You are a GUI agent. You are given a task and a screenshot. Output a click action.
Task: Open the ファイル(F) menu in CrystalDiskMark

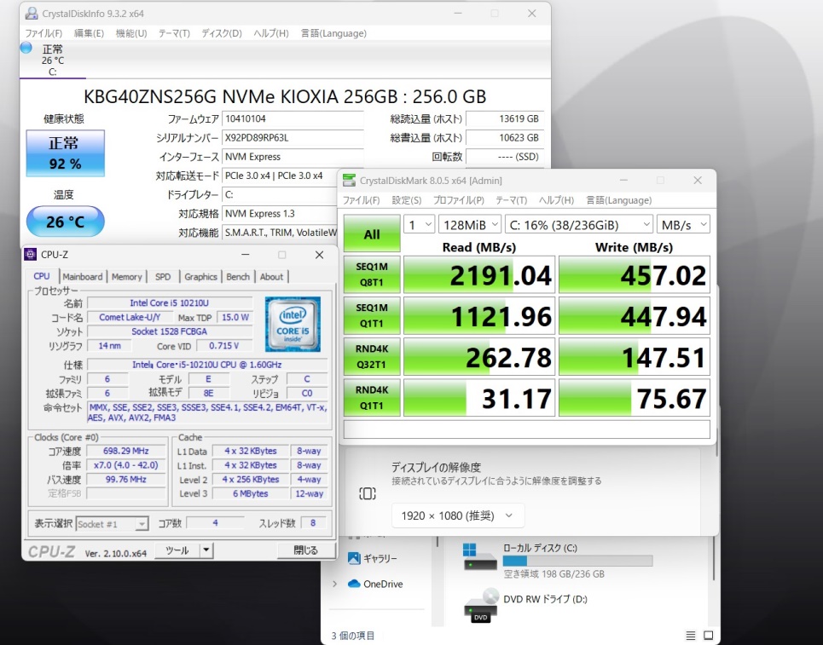click(361, 200)
